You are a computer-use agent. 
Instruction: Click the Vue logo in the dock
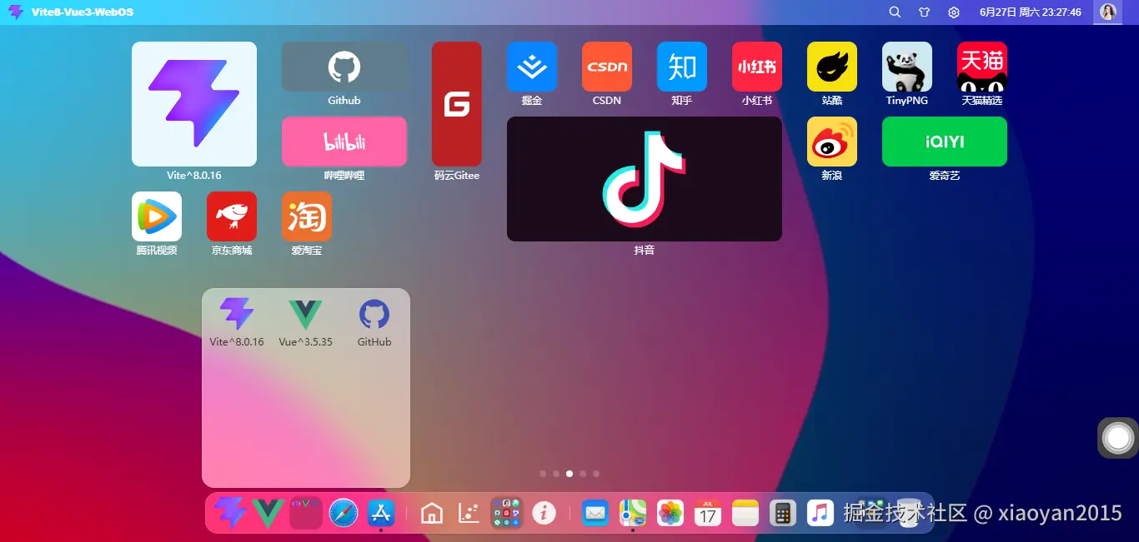tap(268, 513)
